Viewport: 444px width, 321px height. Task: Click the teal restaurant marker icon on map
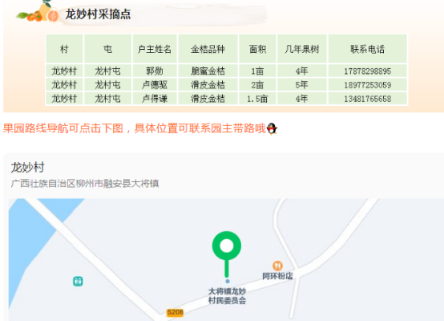click(x=78, y=282)
